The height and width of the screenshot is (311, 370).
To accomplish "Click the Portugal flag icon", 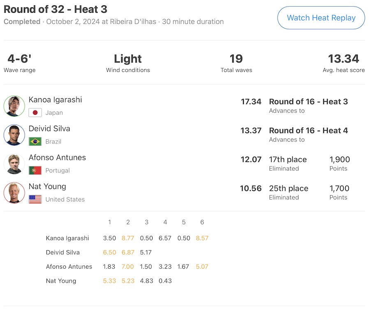I will coord(35,170).
